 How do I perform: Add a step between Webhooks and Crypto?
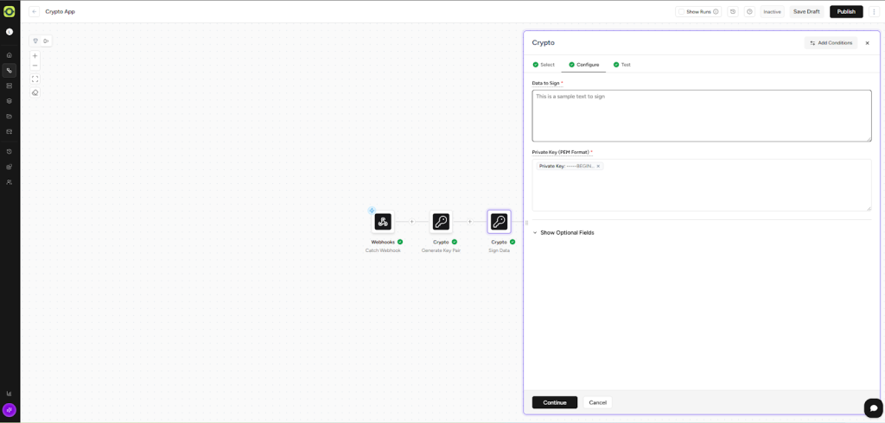pos(412,222)
